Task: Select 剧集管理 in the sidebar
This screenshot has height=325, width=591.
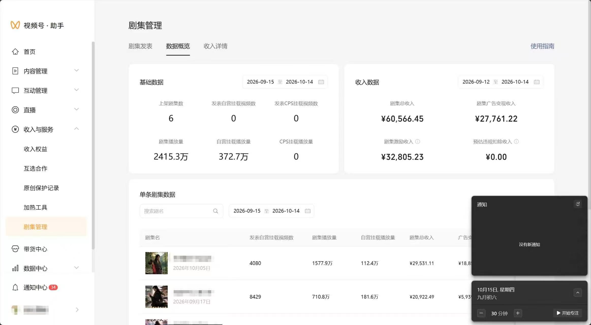Action: [x=46, y=227]
